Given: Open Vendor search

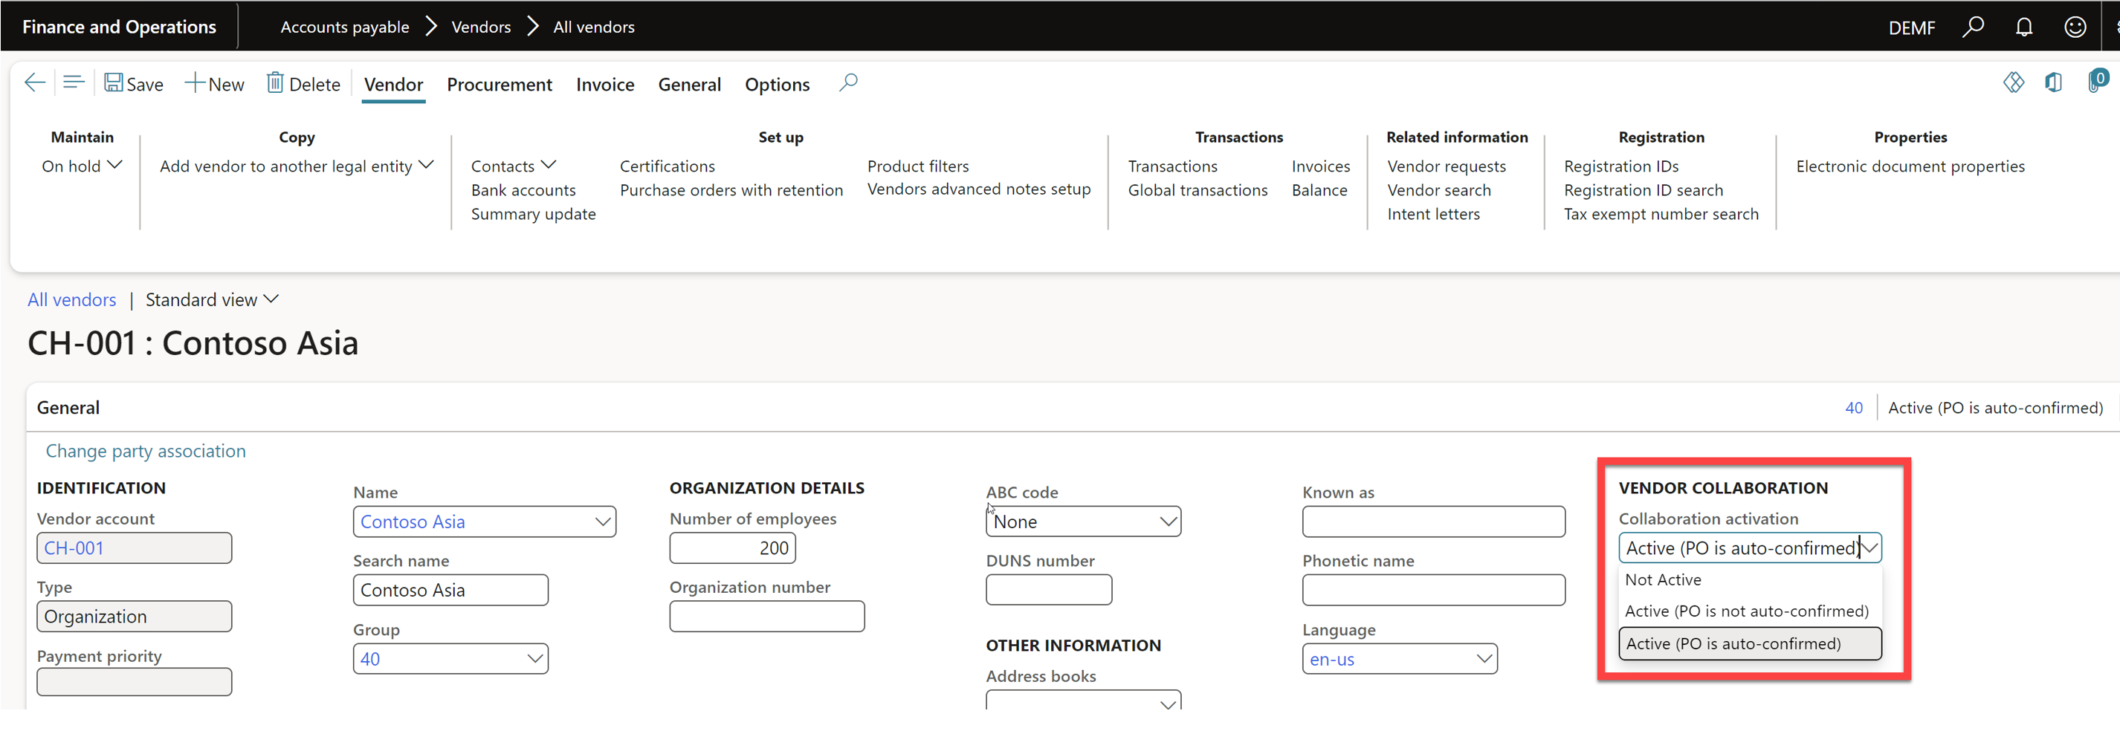Looking at the screenshot, I should point(1439,190).
